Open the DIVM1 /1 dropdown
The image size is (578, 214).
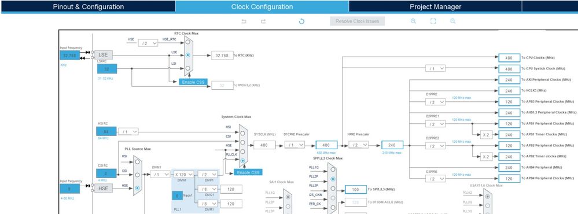pos(160,174)
